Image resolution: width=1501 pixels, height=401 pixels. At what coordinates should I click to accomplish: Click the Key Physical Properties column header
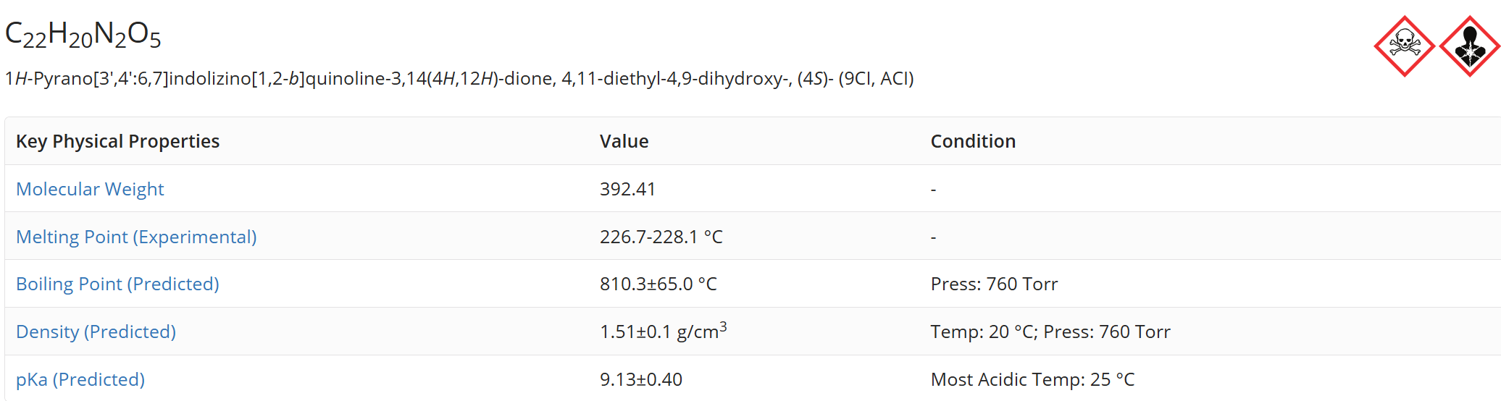[x=117, y=141]
